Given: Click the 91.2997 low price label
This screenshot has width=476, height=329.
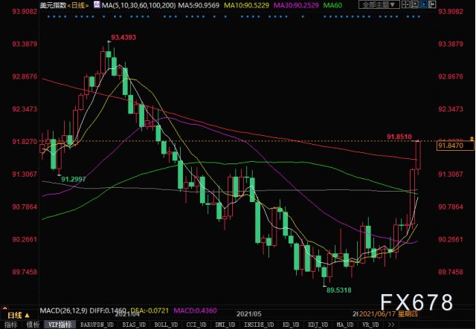Looking at the screenshot, I should (x=74, y=179).
